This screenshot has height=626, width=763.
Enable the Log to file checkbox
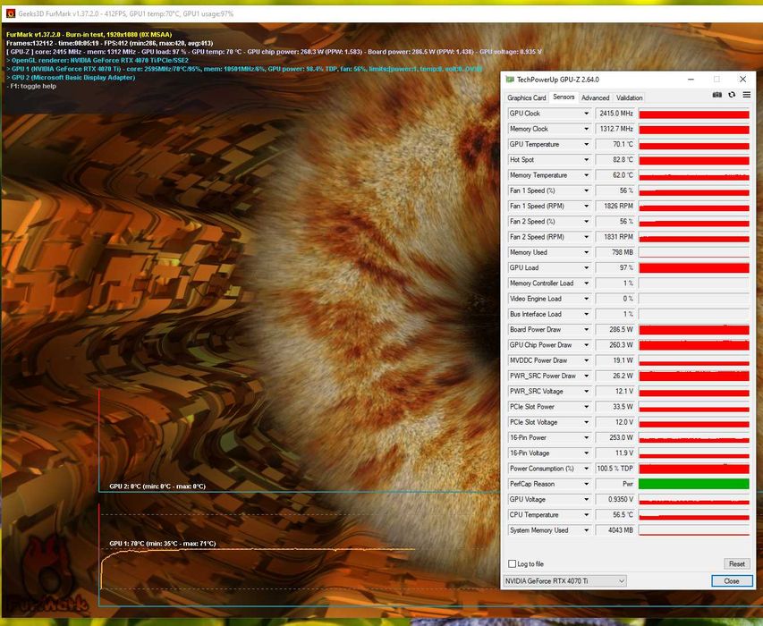[512, 563]
